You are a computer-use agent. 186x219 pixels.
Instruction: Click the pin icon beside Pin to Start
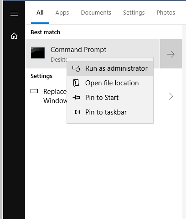click(x=76, y=98)
